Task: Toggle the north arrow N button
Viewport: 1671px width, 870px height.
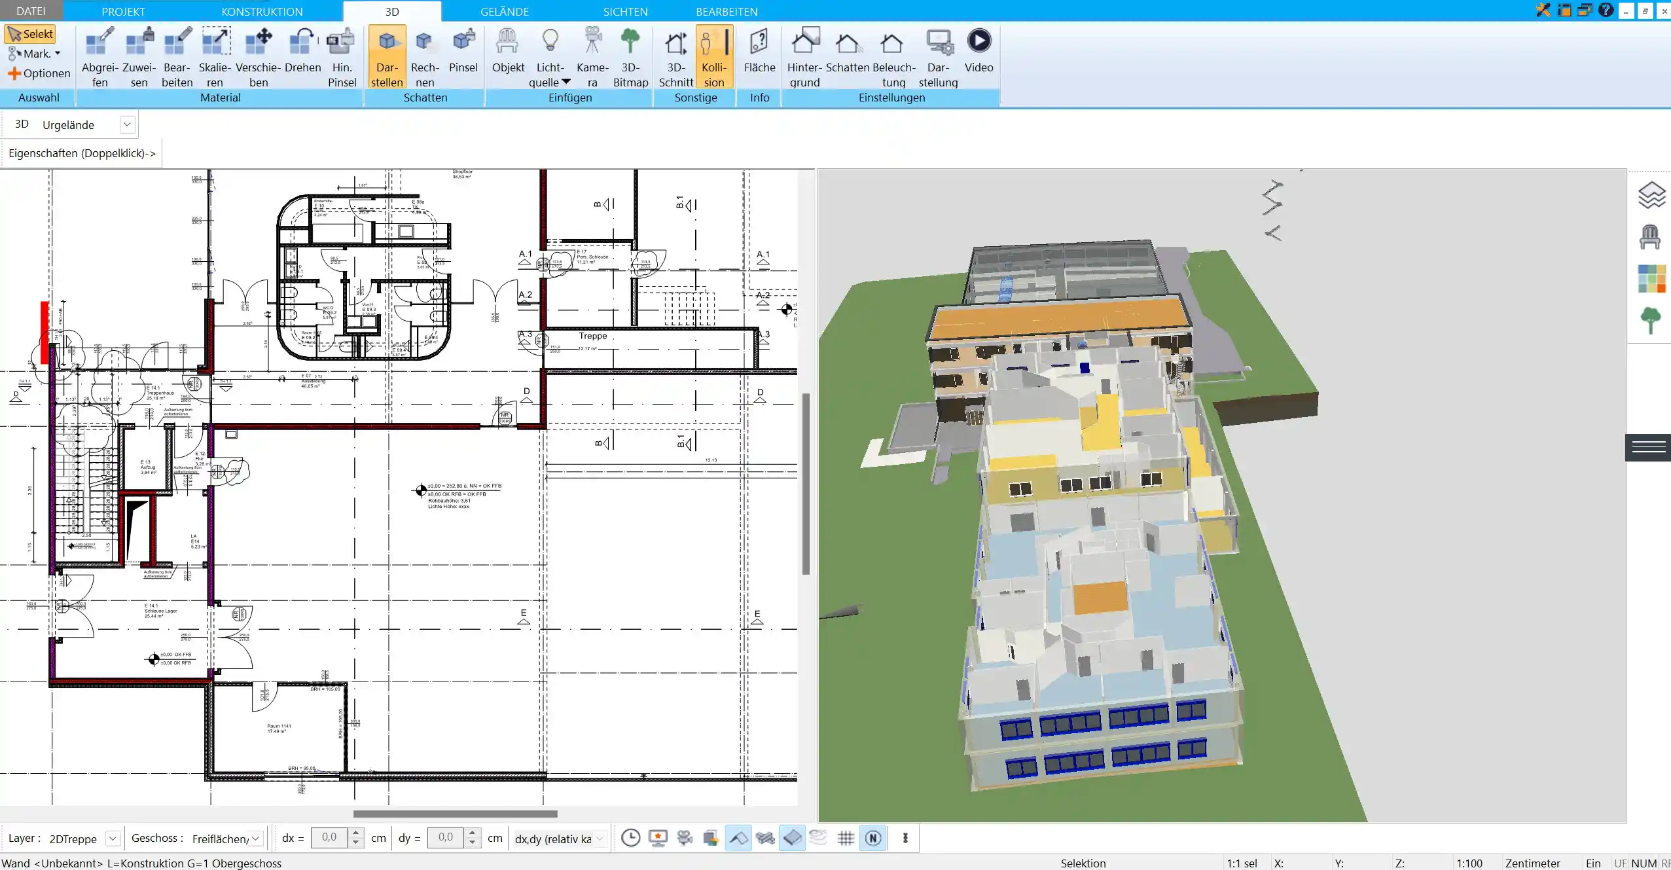Action: click(873, 838)
